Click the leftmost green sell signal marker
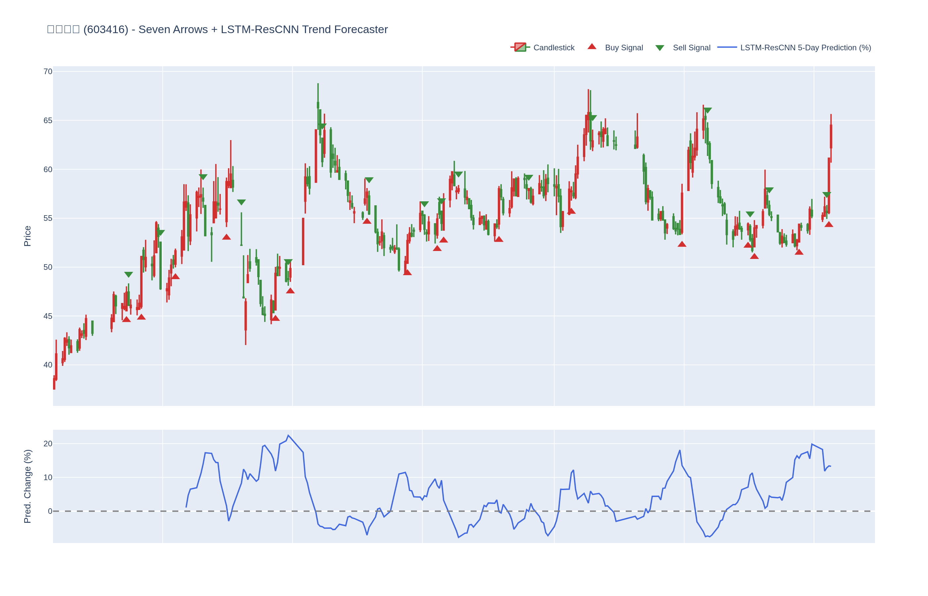Image resolution: width=928 pixels, height=596 pixels. (x=129, y=274)
